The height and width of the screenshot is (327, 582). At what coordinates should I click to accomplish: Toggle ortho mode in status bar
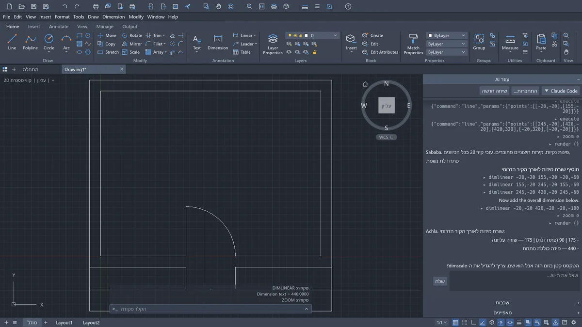pos(474,323)
